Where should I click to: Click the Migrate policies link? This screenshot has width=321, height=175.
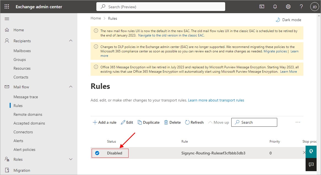coord(275,51)
